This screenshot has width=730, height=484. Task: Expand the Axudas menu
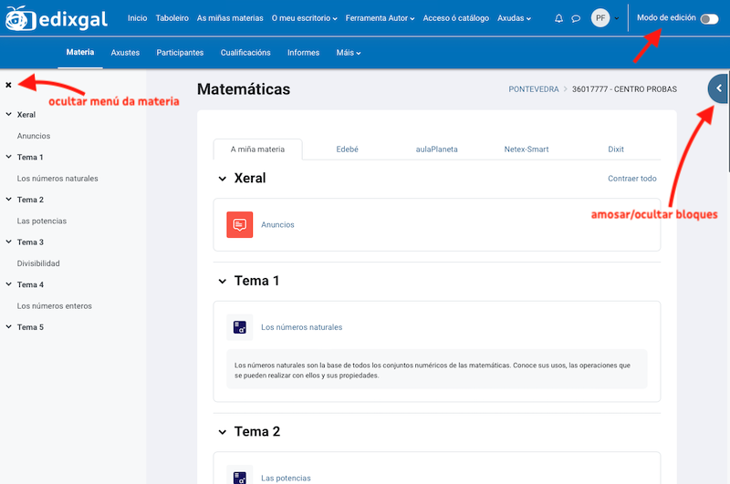pyautogui.click(x=514, y=18)
